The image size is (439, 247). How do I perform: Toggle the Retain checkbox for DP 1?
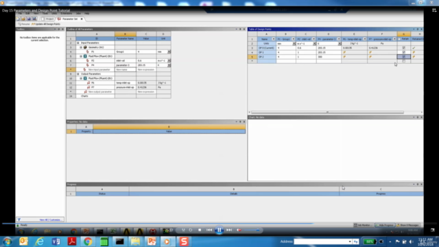point(404,52)
